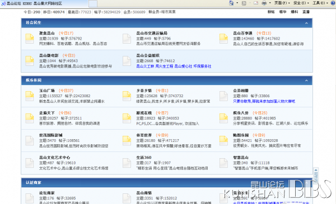The image size is (336, 204).
Task: Open the 昆山义工联 sub-forum link
Action: click(145, 67)
